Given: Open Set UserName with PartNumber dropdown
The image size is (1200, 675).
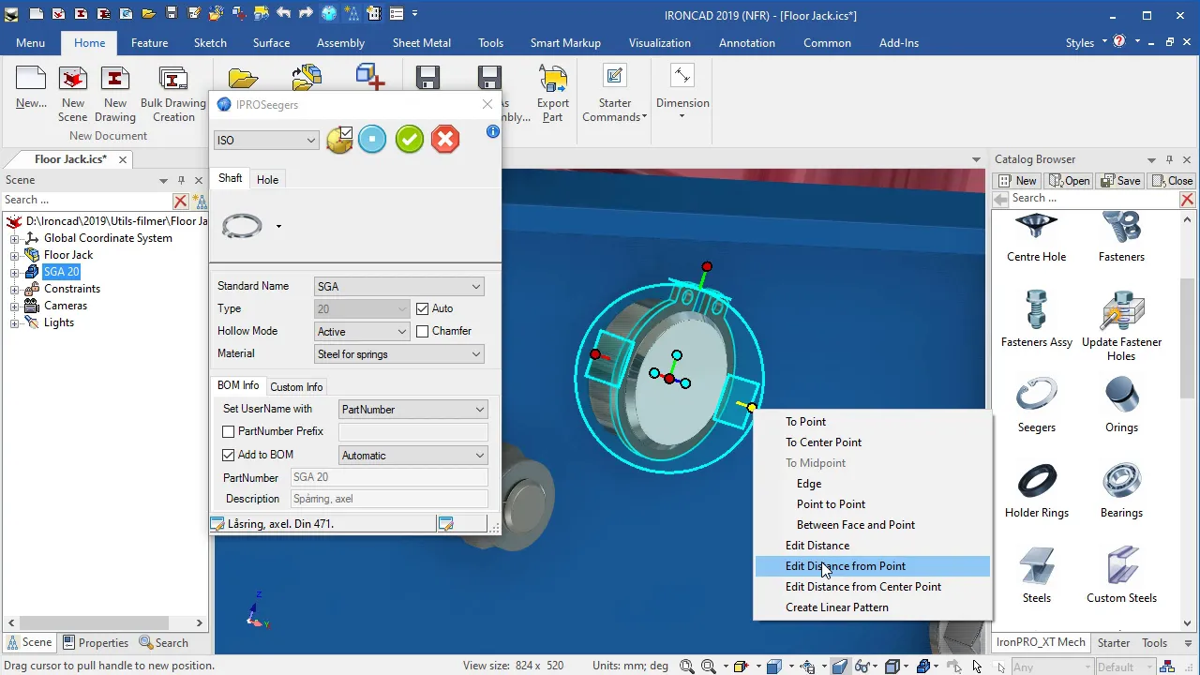Looking at the screenshot, I should [412, 410].
